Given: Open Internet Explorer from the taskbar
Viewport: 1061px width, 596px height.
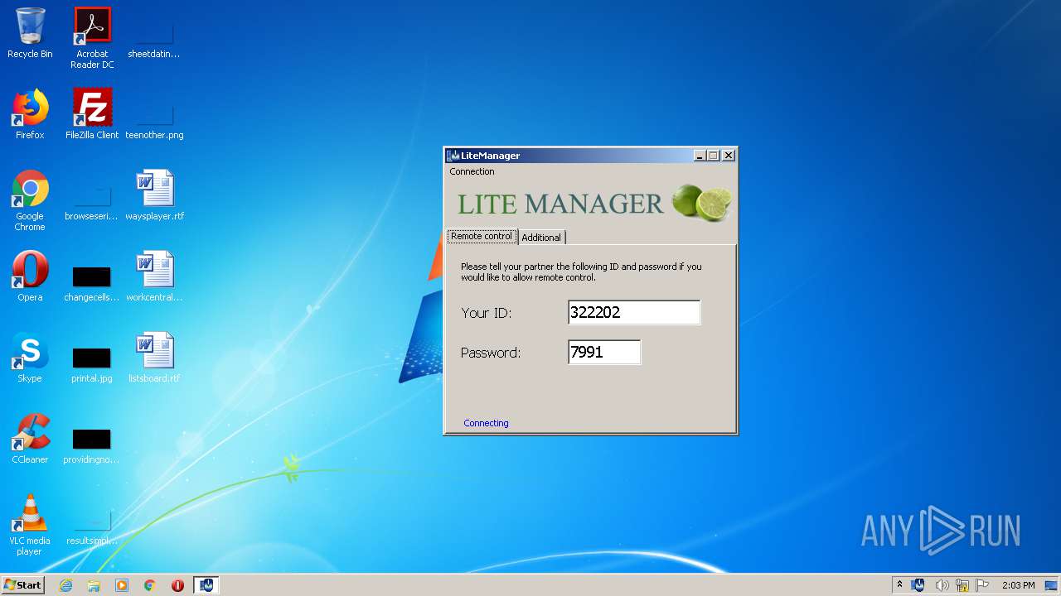Looking at the screenshot, I should 65,585.
